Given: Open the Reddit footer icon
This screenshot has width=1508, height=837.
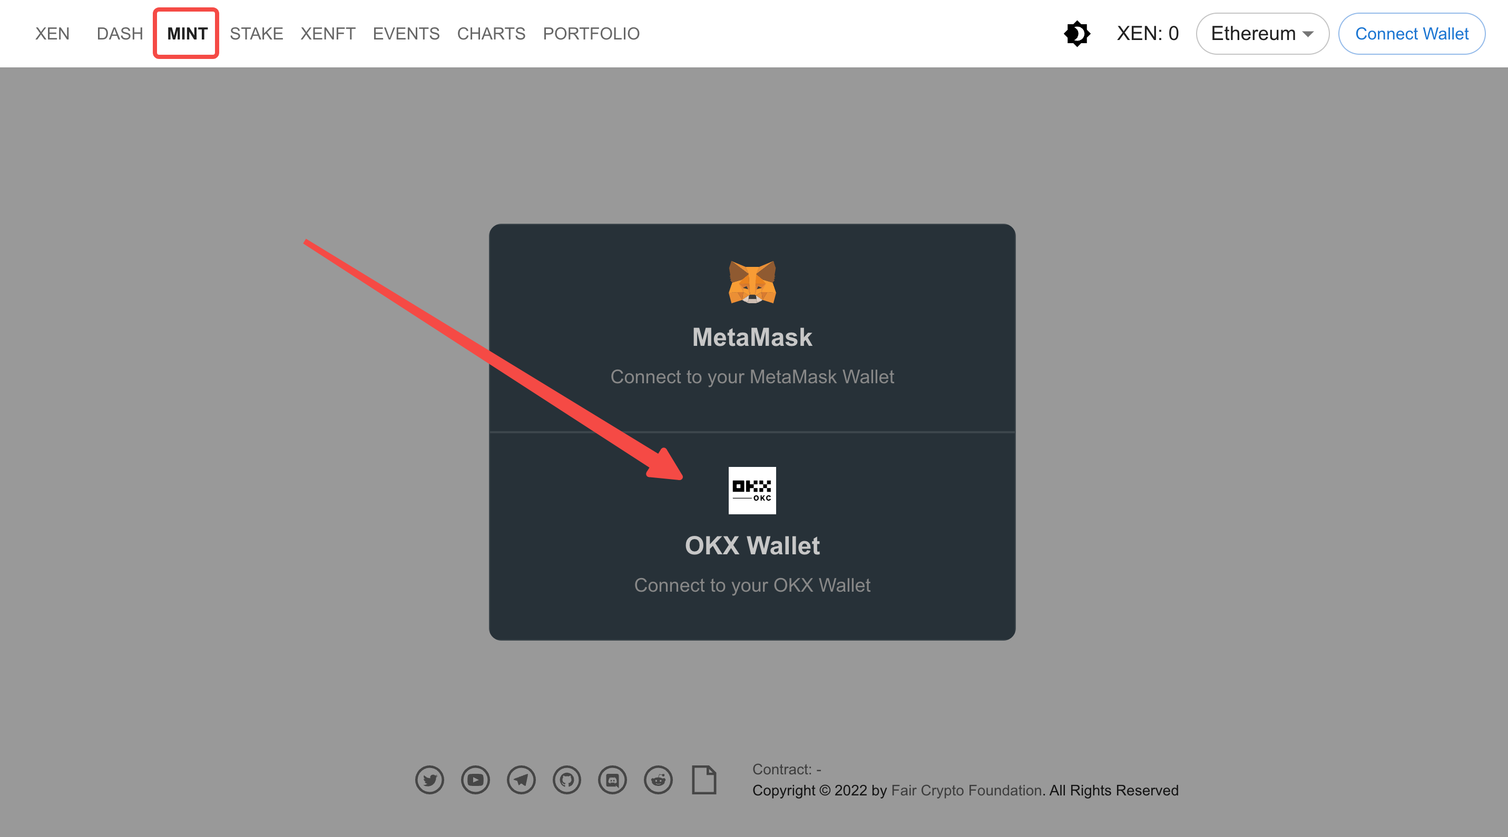Looking at the screenshot, I should click(x=658, y=780).
